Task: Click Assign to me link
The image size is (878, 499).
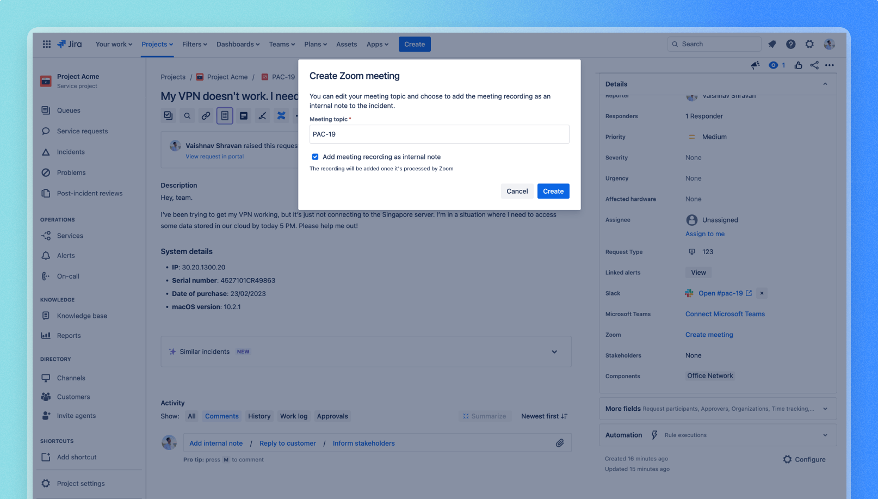Action: coord(705,234)
